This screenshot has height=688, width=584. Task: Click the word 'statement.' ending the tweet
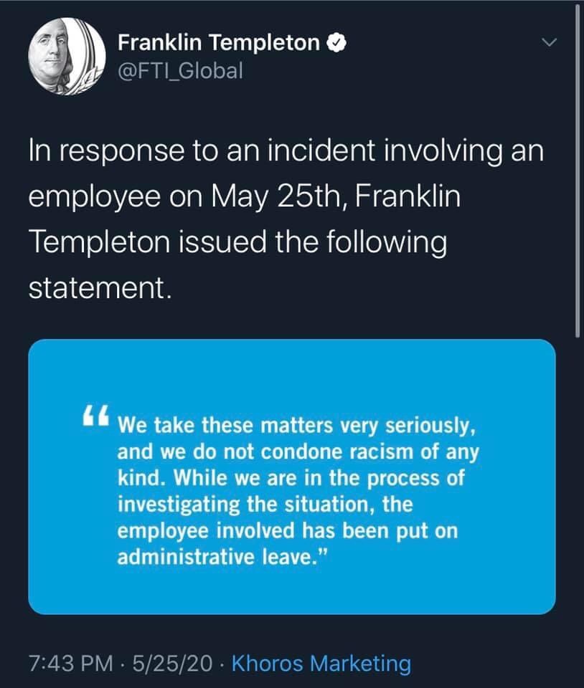click(x=101, y=287)
